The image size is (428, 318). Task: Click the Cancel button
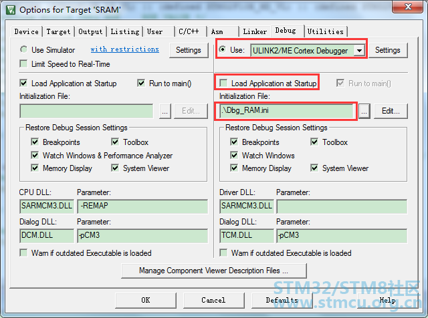[x=213, y=300]
